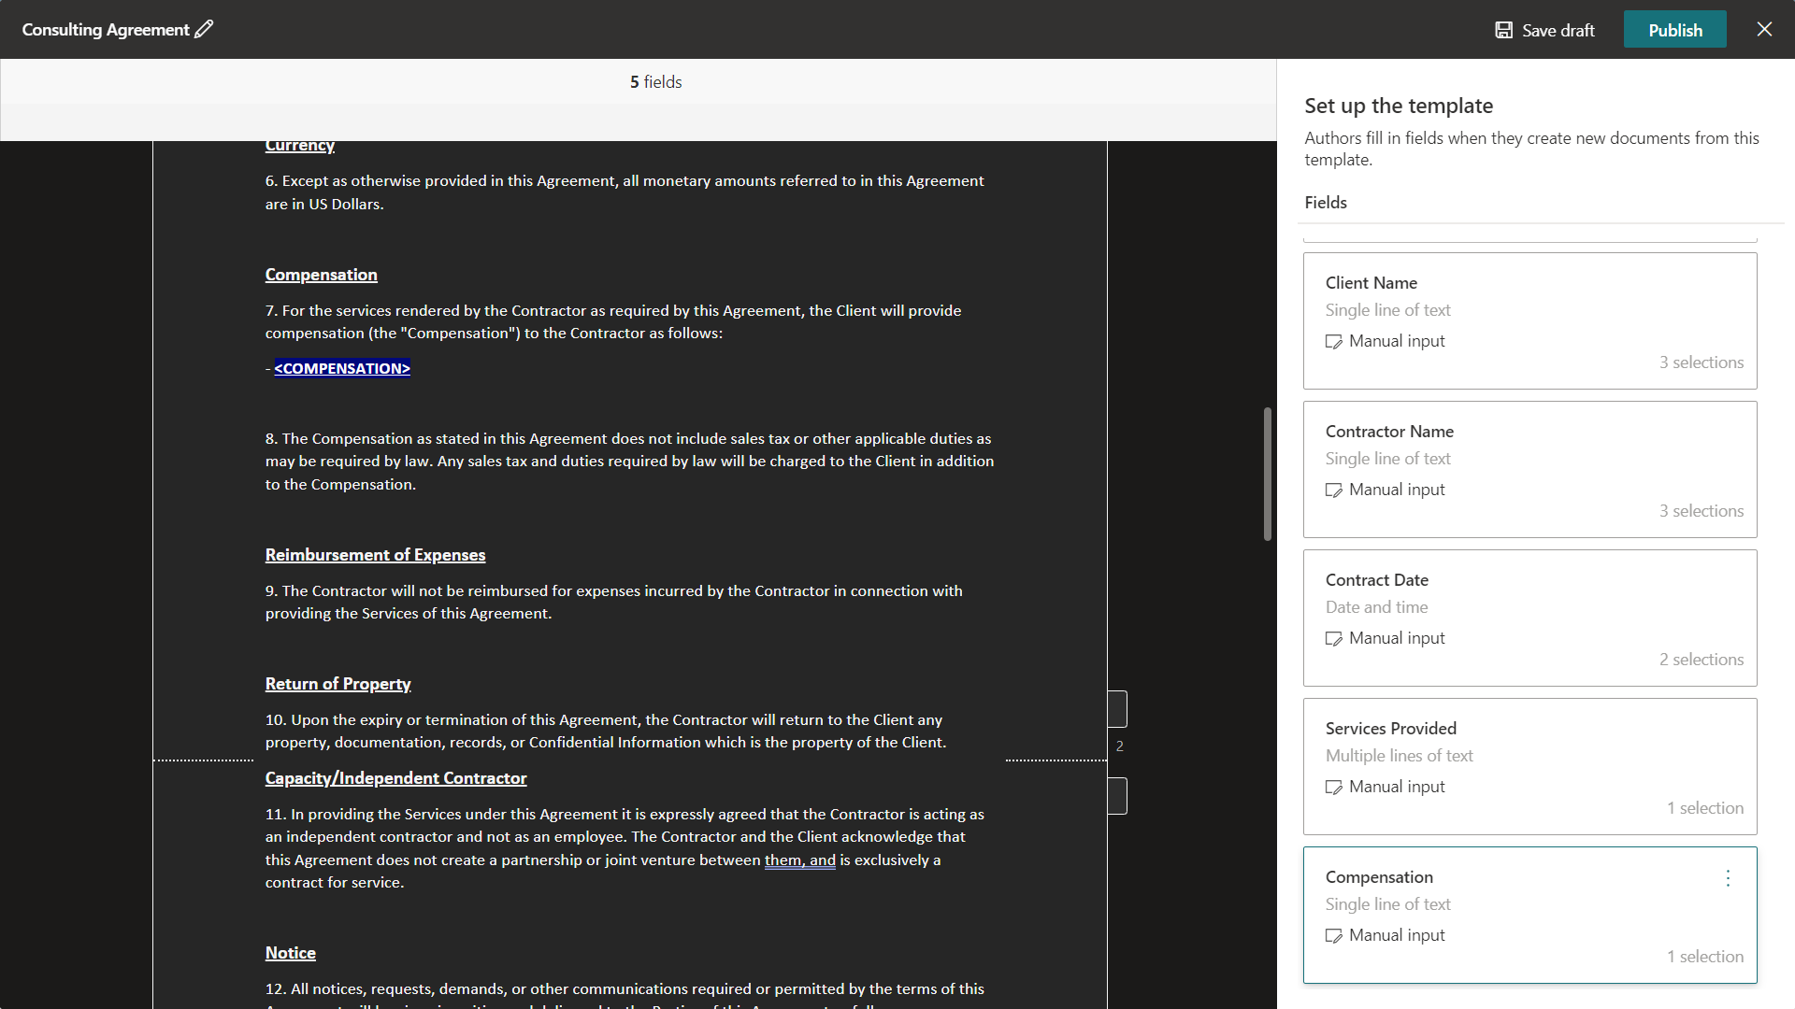This screenshot has height=1009, width=1795.
Task: Publish the template
Action: (1674, 30)
